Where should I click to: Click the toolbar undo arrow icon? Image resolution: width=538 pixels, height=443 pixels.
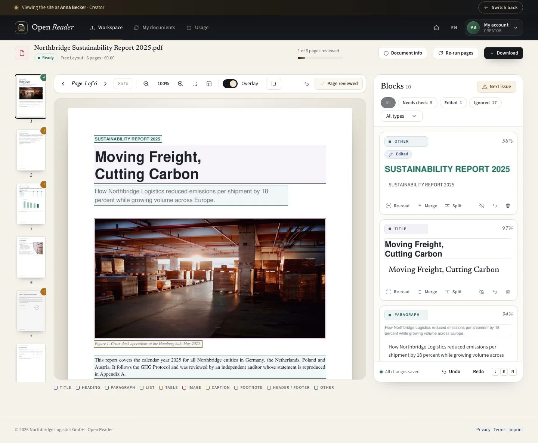306,84
